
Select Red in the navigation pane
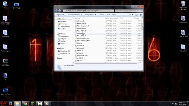(59, 58)
